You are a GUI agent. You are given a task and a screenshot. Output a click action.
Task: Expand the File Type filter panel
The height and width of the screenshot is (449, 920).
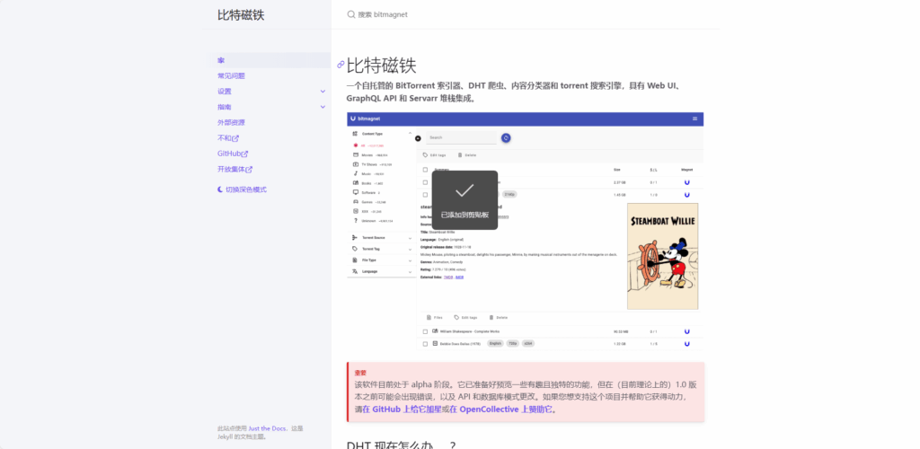[382, 260]
